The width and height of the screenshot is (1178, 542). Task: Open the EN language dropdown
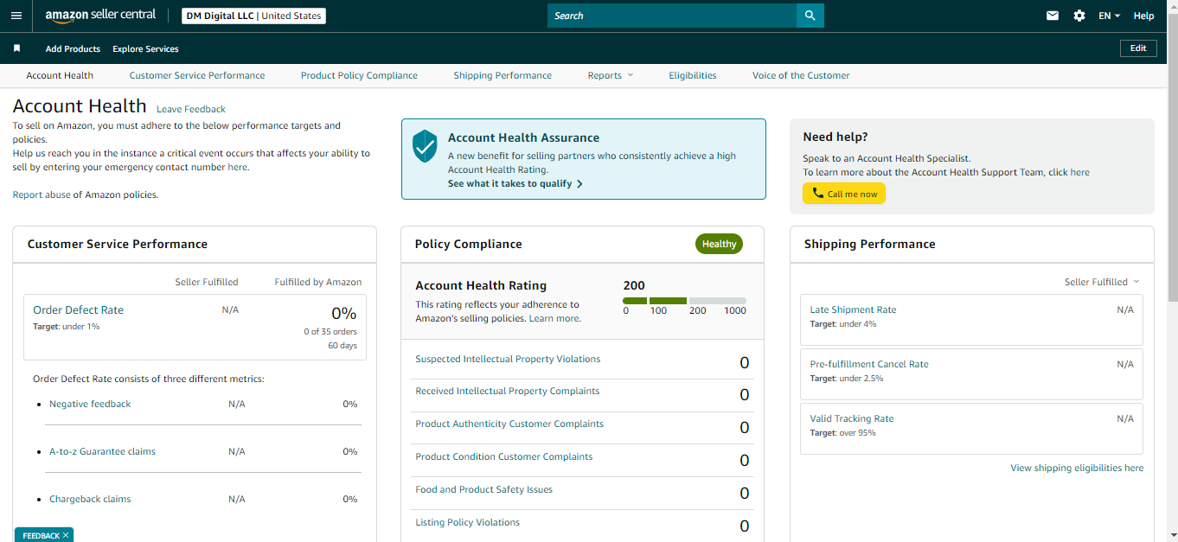1109,16
